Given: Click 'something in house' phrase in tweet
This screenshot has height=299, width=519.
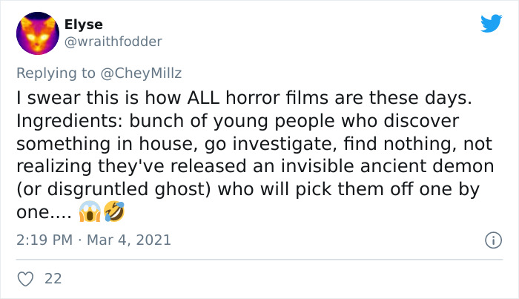Looking at the screenshot, I should coord(105,144).
